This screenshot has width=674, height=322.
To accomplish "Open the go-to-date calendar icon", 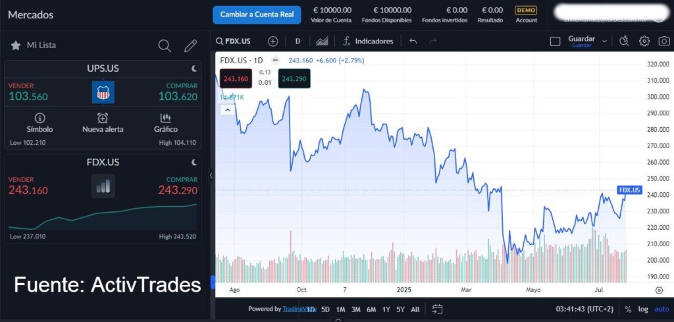I will (438, 309).
